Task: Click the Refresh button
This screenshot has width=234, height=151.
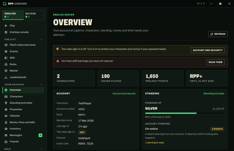Action: coord(218,34)
